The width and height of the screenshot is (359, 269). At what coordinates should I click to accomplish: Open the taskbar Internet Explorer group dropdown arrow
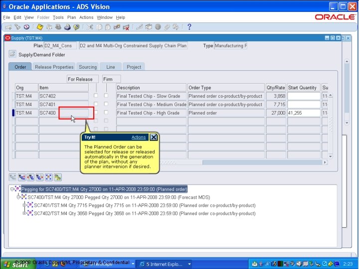(x=189, y=264)
